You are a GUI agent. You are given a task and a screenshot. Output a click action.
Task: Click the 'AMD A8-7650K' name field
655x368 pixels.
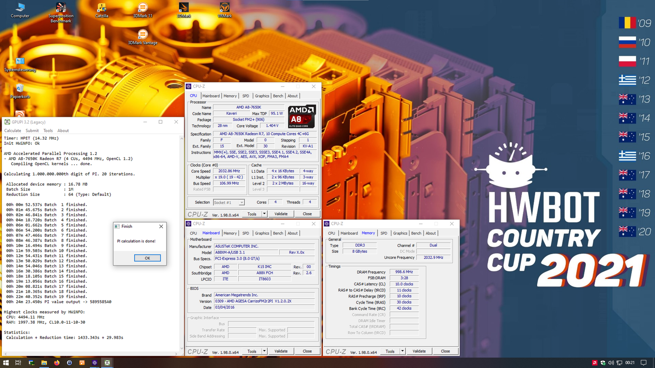coord(249,107)
